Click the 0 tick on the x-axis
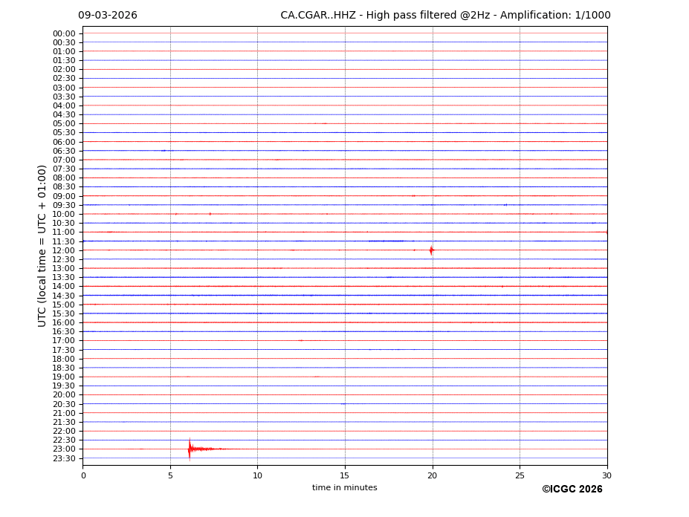 [x=83, y=475]
